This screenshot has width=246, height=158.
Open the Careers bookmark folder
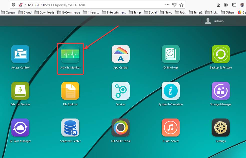(8, 12)
